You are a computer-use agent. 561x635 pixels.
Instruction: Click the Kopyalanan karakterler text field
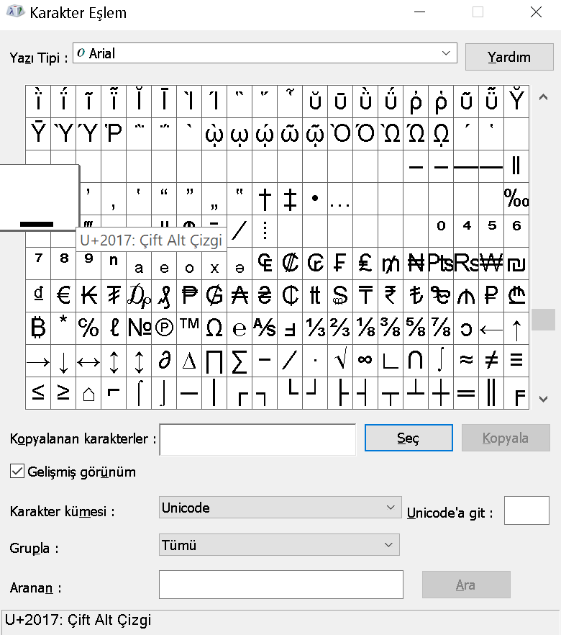tap(257, 439)
